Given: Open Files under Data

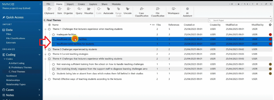Looking at the screenshot, I should 9,34.
